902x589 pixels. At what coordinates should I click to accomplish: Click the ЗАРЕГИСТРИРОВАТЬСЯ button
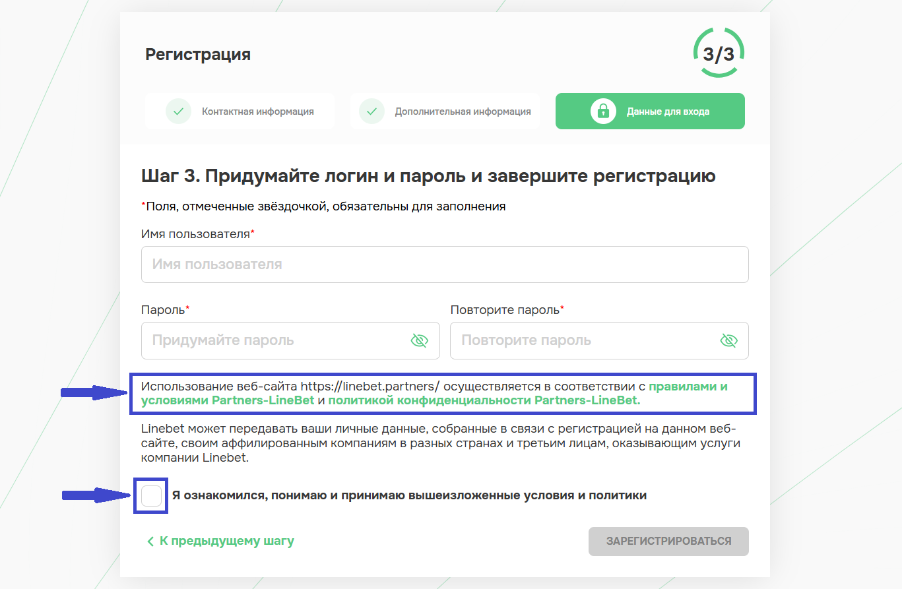[x=668, y=541]
